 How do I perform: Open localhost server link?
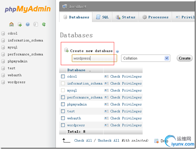click(x=78, y=7)
